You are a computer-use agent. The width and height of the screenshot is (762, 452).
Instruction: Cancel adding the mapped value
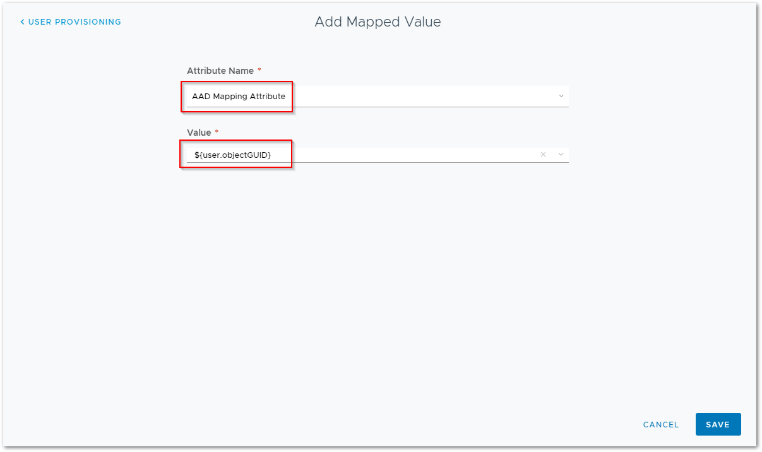tap(660, 425)
